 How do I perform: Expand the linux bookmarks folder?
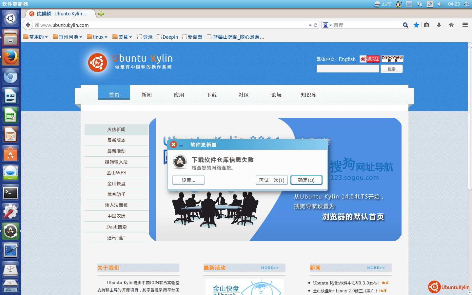point(97,37)
